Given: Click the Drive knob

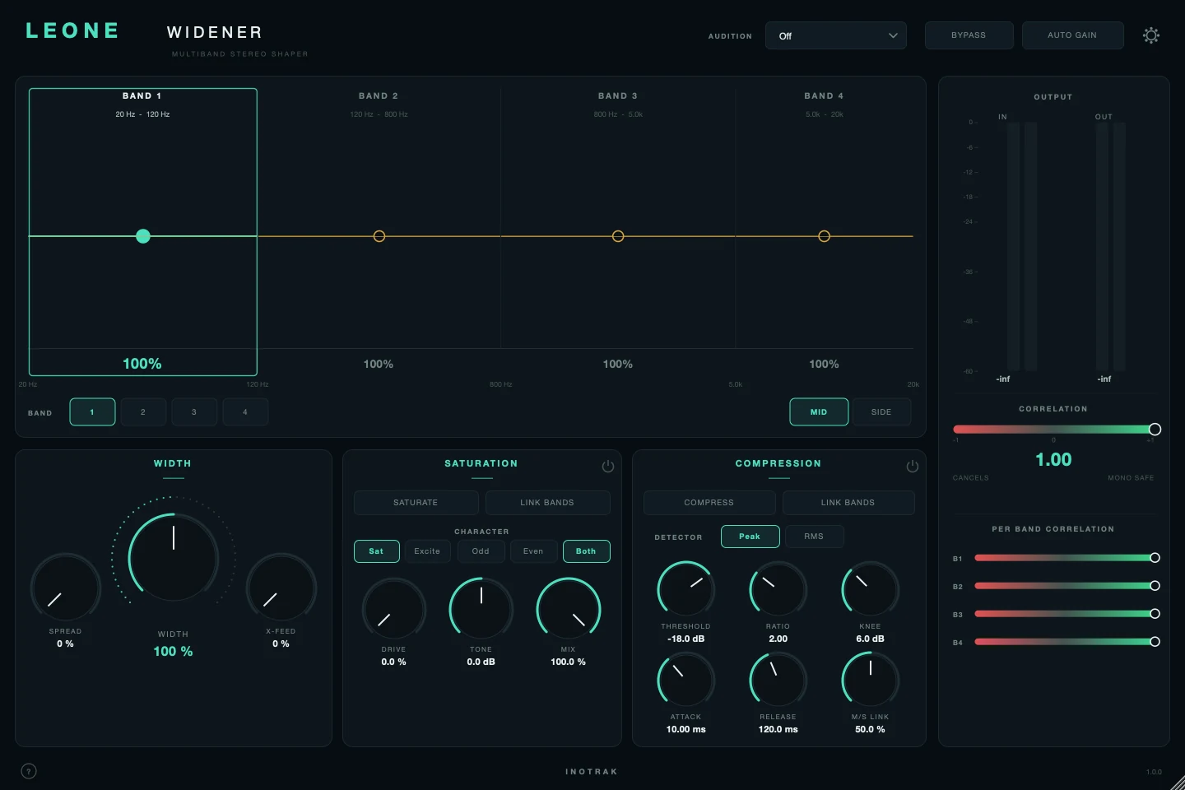Looking at the screenshot, I should click(x=394, y=609).
